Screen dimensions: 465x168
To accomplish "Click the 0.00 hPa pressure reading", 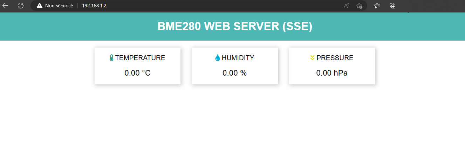I will 332,73.
